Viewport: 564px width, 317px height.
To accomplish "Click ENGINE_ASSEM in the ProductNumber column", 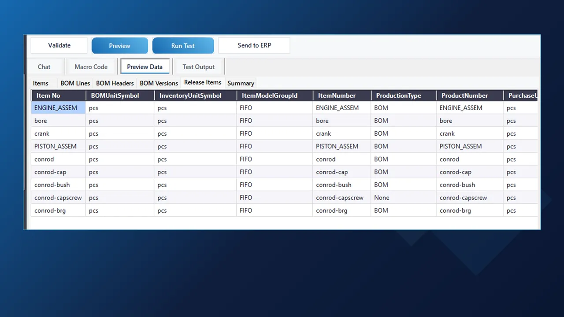I will (x=470, y=108).
